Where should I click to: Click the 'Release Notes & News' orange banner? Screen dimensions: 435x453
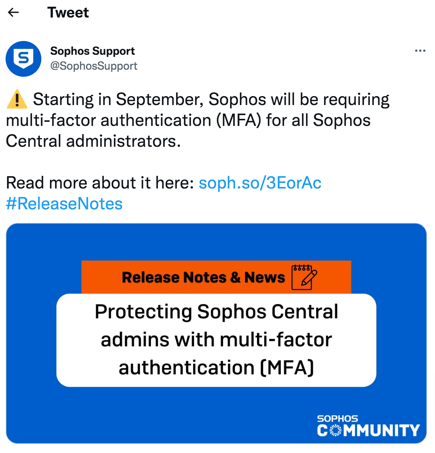(204, 277)
